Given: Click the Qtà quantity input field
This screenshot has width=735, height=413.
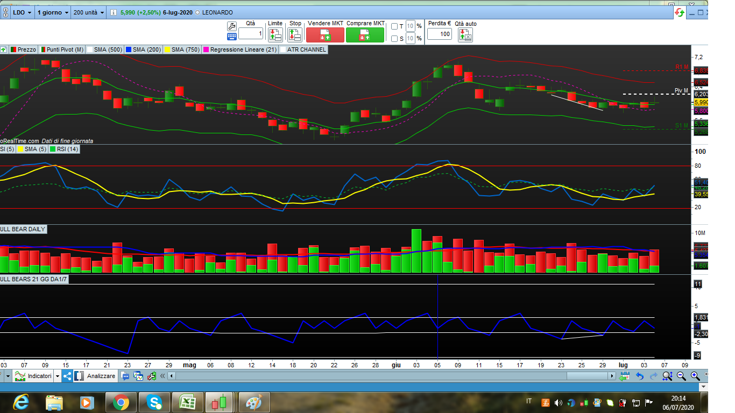Looking at the screenshot, I should [x=251, y=34].
